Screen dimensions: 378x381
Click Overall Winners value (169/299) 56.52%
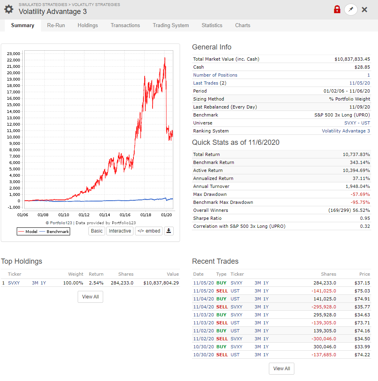pyautogui.click(x=349, y=210)
